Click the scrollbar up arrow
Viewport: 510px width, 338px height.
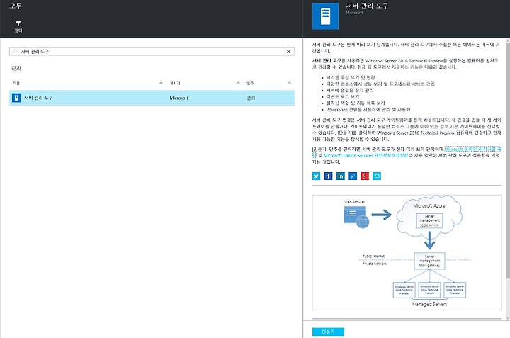508,41
